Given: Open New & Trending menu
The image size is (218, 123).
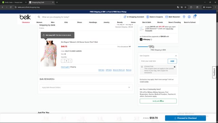Looking at the screenshot, I should (x=175, y=22).
